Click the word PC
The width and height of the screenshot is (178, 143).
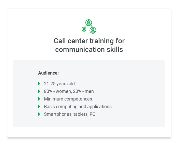[92, 114]
